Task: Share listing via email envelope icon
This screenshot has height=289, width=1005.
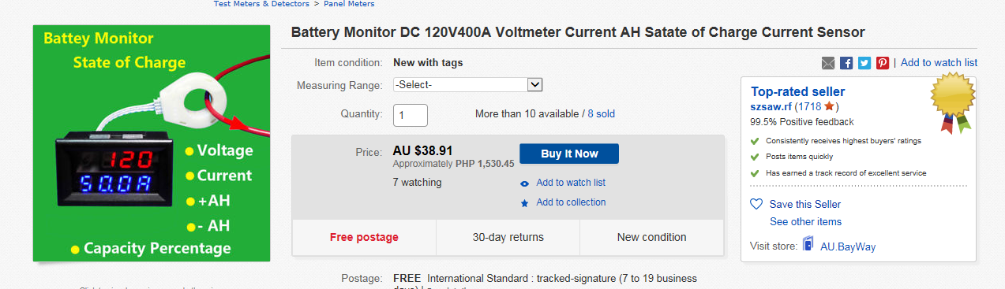Action: (x=828, y=63)
